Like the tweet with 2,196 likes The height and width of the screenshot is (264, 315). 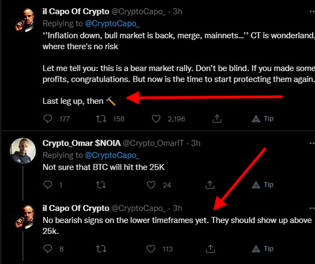(156, 119)
